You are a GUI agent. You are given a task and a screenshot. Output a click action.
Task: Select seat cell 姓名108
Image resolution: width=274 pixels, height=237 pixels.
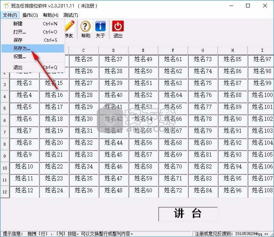coord(261,192)
